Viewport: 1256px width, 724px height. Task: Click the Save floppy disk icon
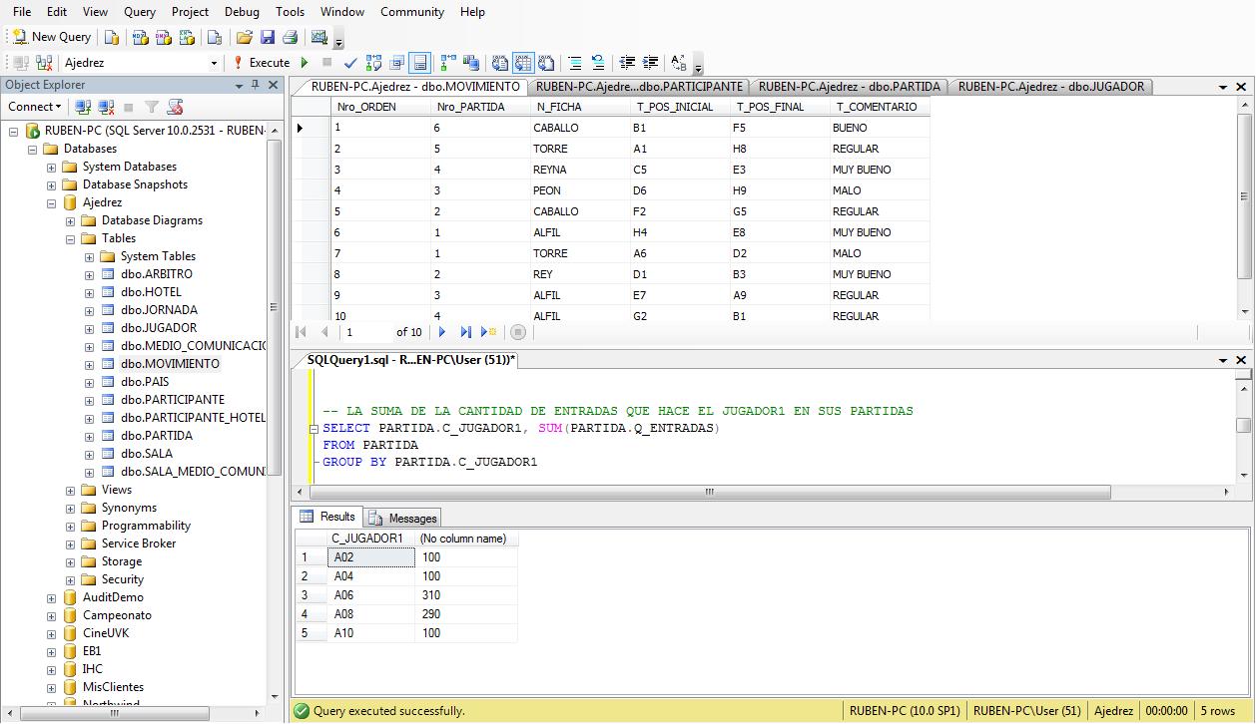(267, 37)
